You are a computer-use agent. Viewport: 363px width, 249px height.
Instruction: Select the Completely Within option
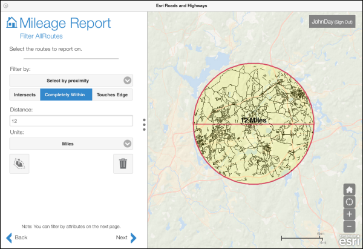click(66, 95)
